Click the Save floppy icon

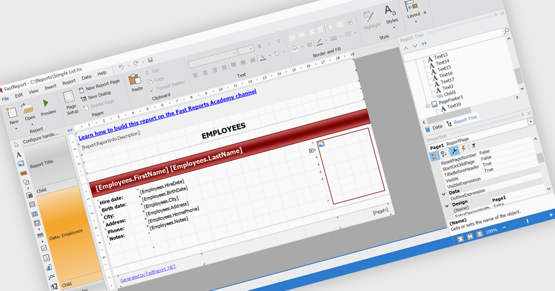point(150,60)
